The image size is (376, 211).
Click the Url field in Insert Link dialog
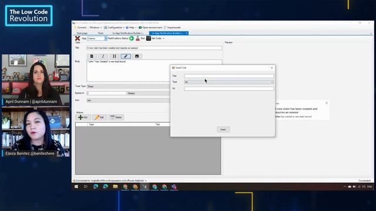pos(229,89)
